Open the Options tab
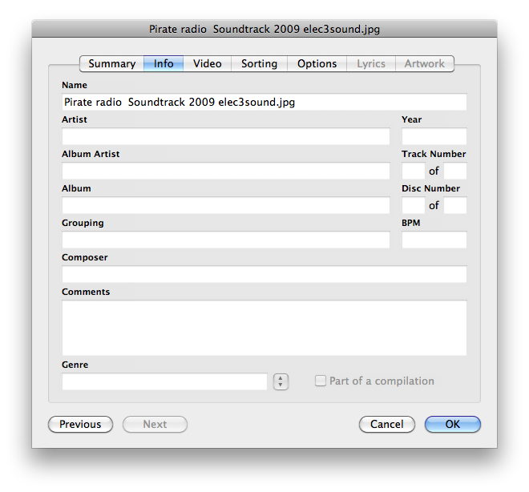Screen dimensions: 529x492 (317, 64)
